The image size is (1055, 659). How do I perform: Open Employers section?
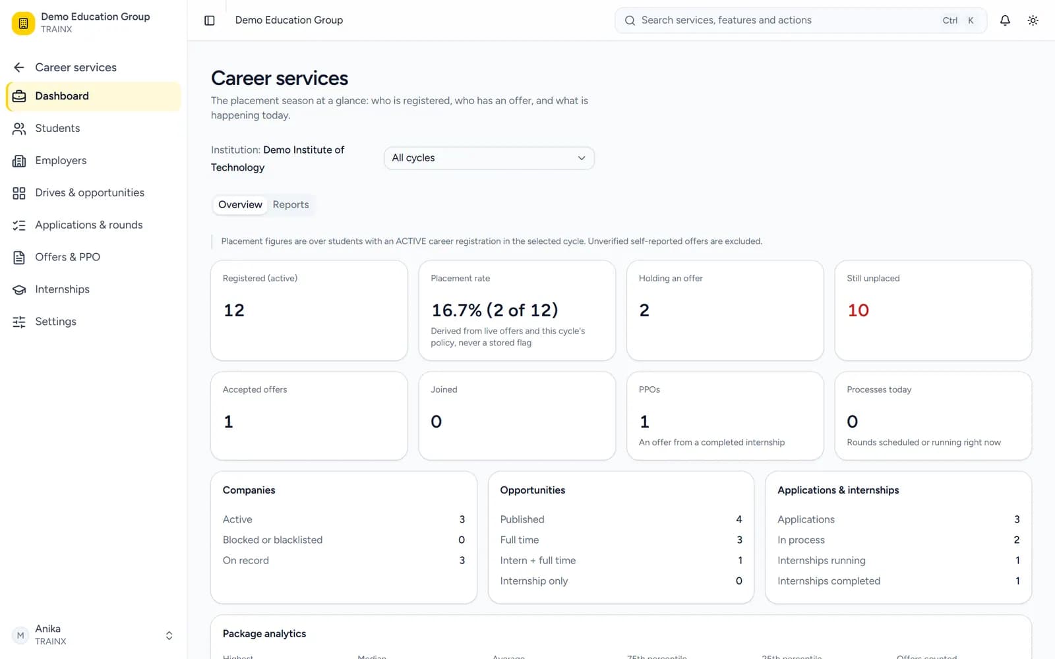coord(93,161)
